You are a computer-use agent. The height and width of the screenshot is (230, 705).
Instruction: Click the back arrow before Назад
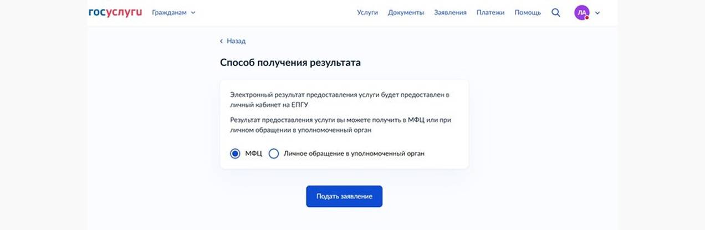coord(222,41)
